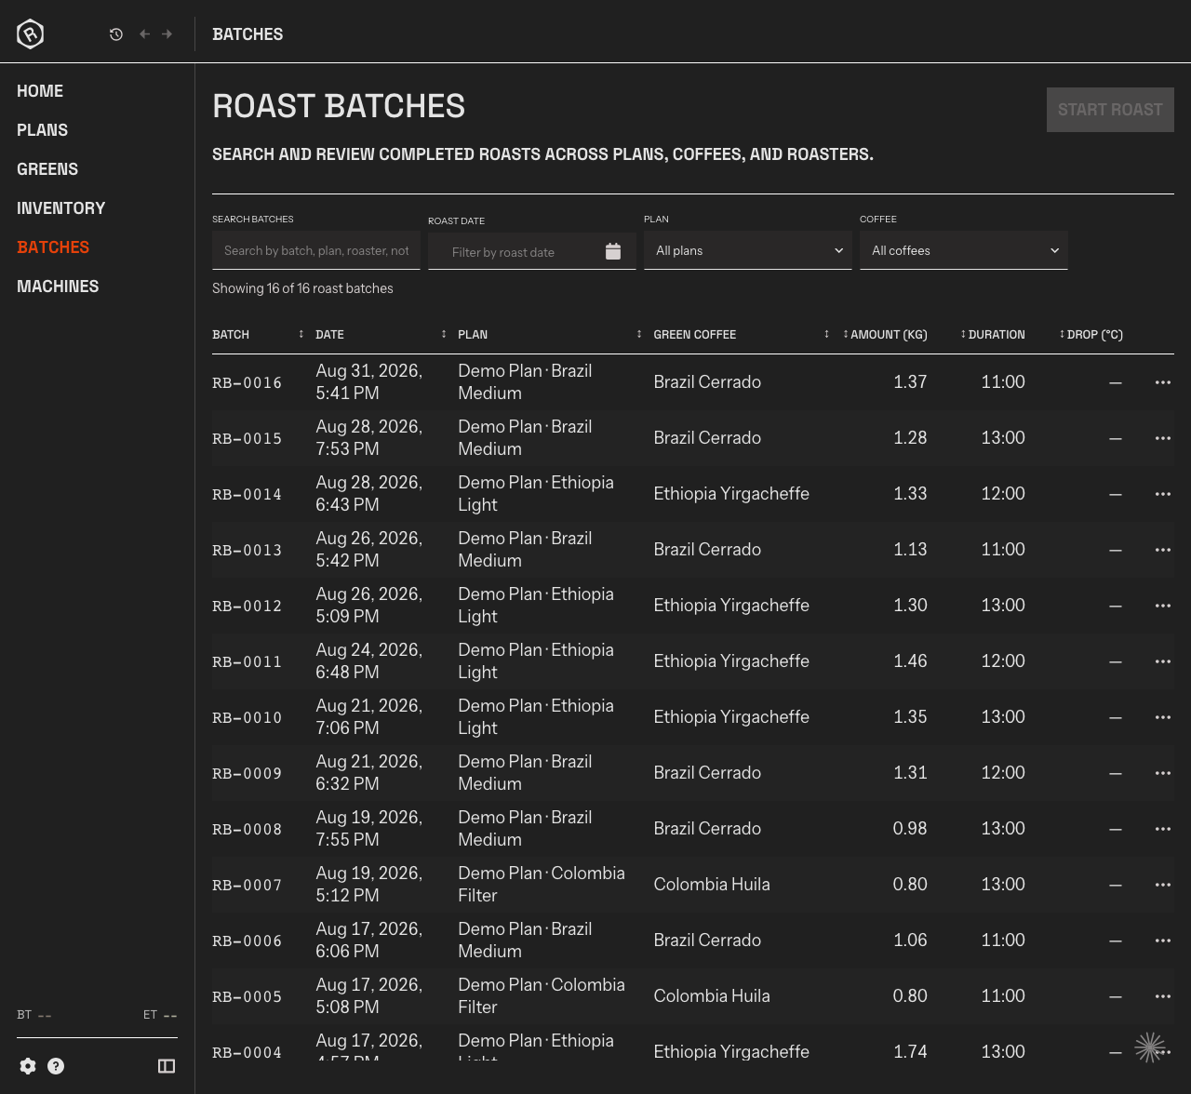Click the BT temperature readout
1191x1094 pixels.
(x=34, y=1015)
